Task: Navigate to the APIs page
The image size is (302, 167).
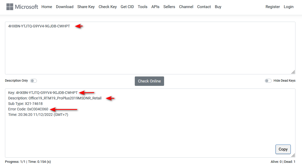Action: click(x=155, y=7)
